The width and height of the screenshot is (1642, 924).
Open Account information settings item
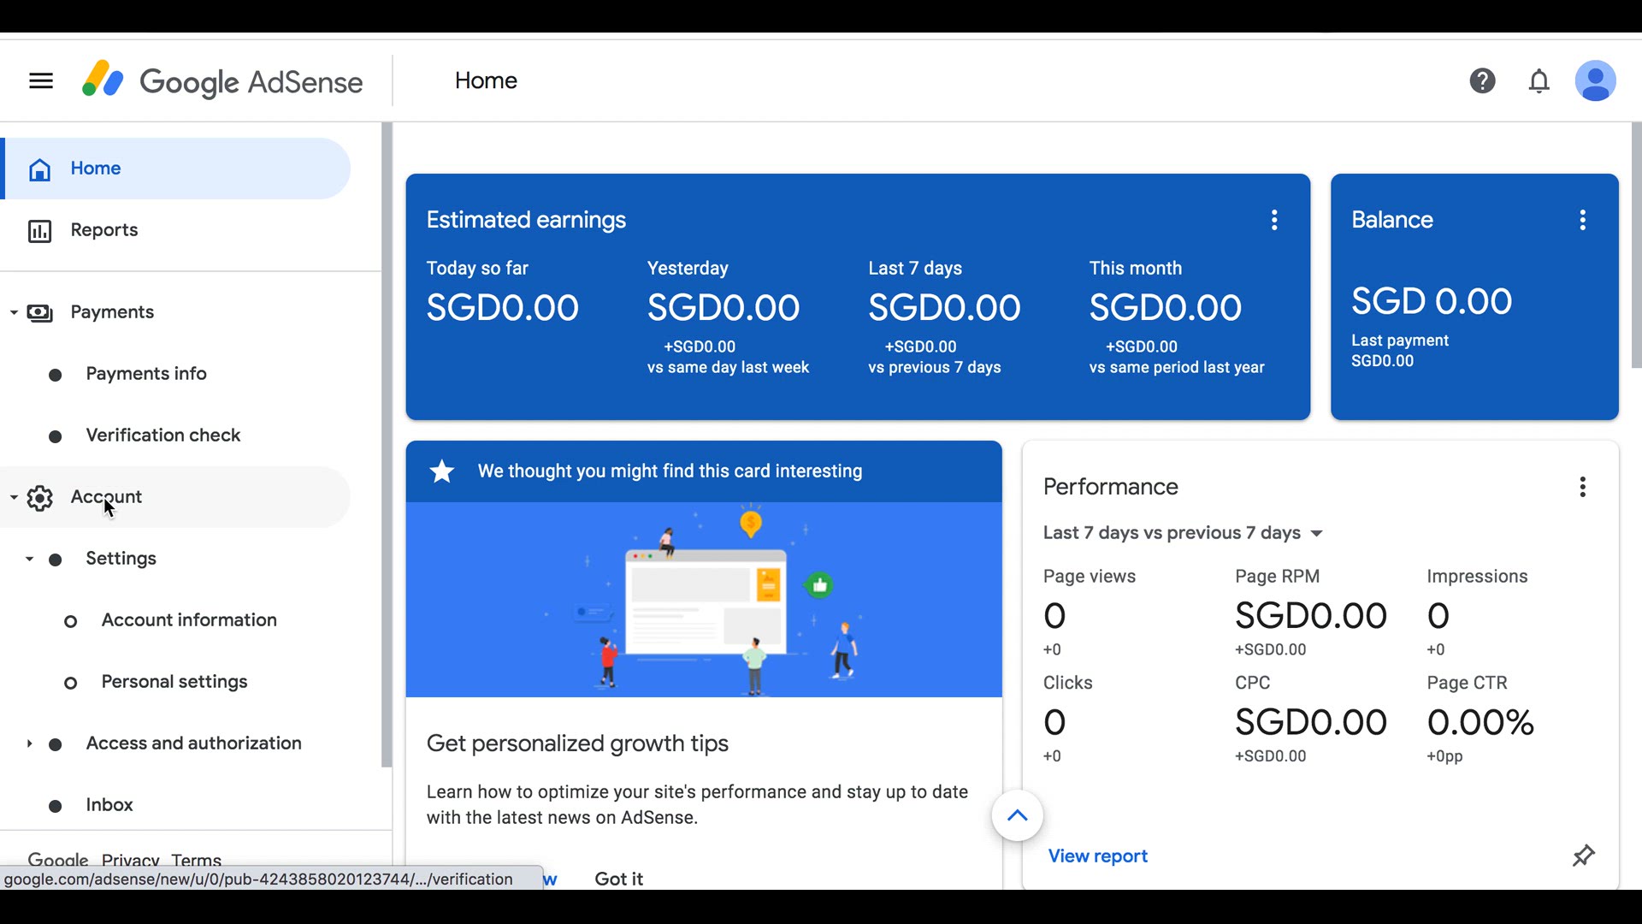coord(189,620)
